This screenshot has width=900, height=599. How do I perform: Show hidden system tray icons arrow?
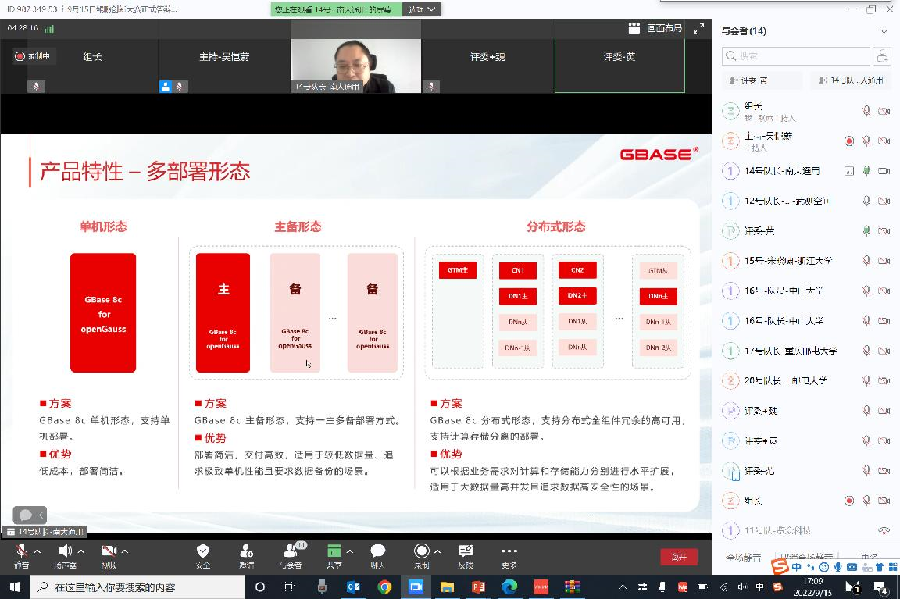pyautogui.click(x=622, y=587)
